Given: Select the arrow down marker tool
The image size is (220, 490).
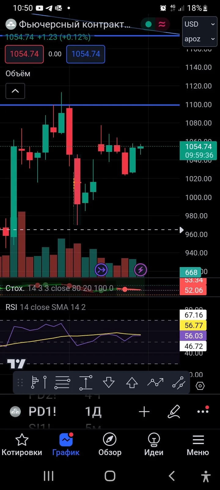Looking at the screenshot, I should tap(109, 383).
